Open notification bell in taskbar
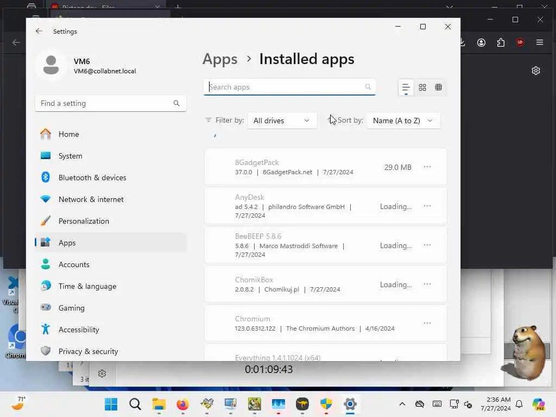The image size is (556, 417). pos(519,404)
